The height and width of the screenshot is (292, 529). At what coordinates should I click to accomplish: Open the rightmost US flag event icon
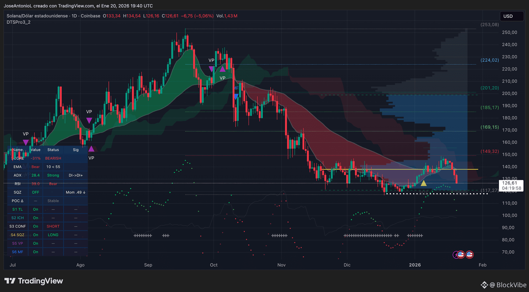[469, 255]
